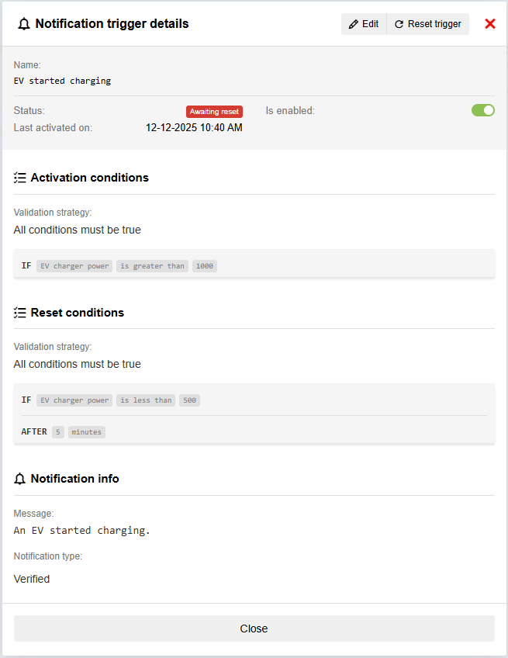Image resolution: width=508 pixels, height=658 pixels.
Task: Click the Notification info bell icon
Action: [x=20, y=479]
